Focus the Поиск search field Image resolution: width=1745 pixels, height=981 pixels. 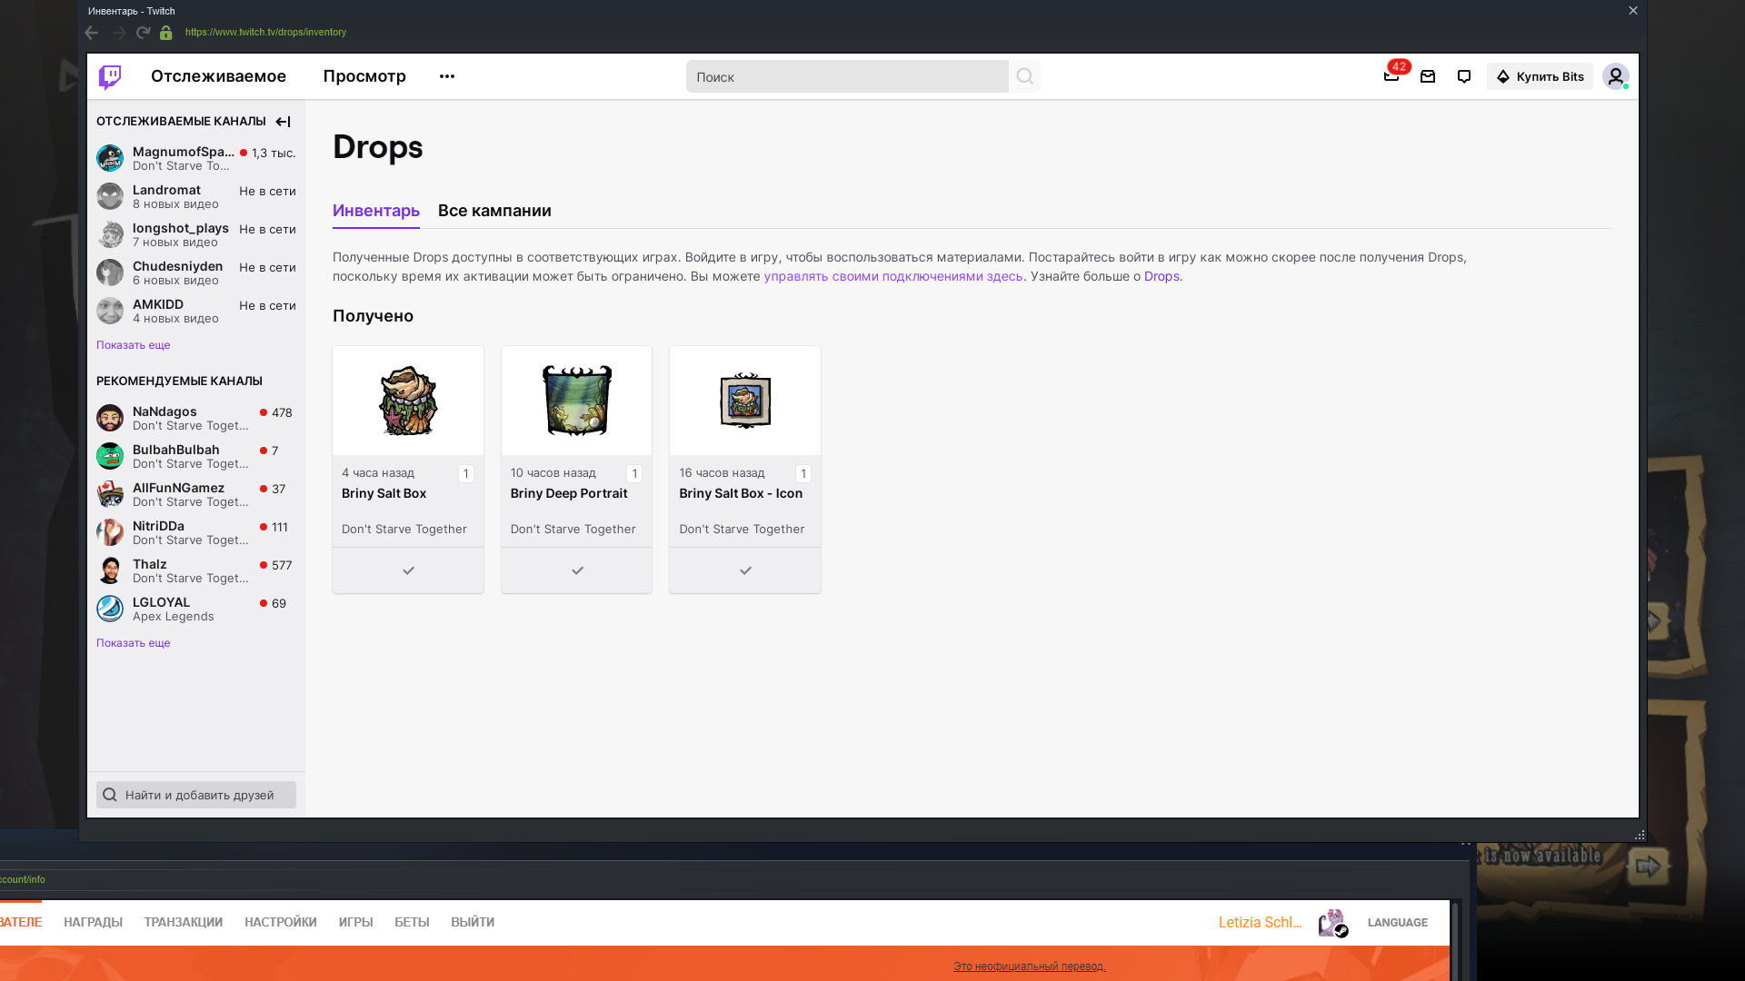point(846,77)
